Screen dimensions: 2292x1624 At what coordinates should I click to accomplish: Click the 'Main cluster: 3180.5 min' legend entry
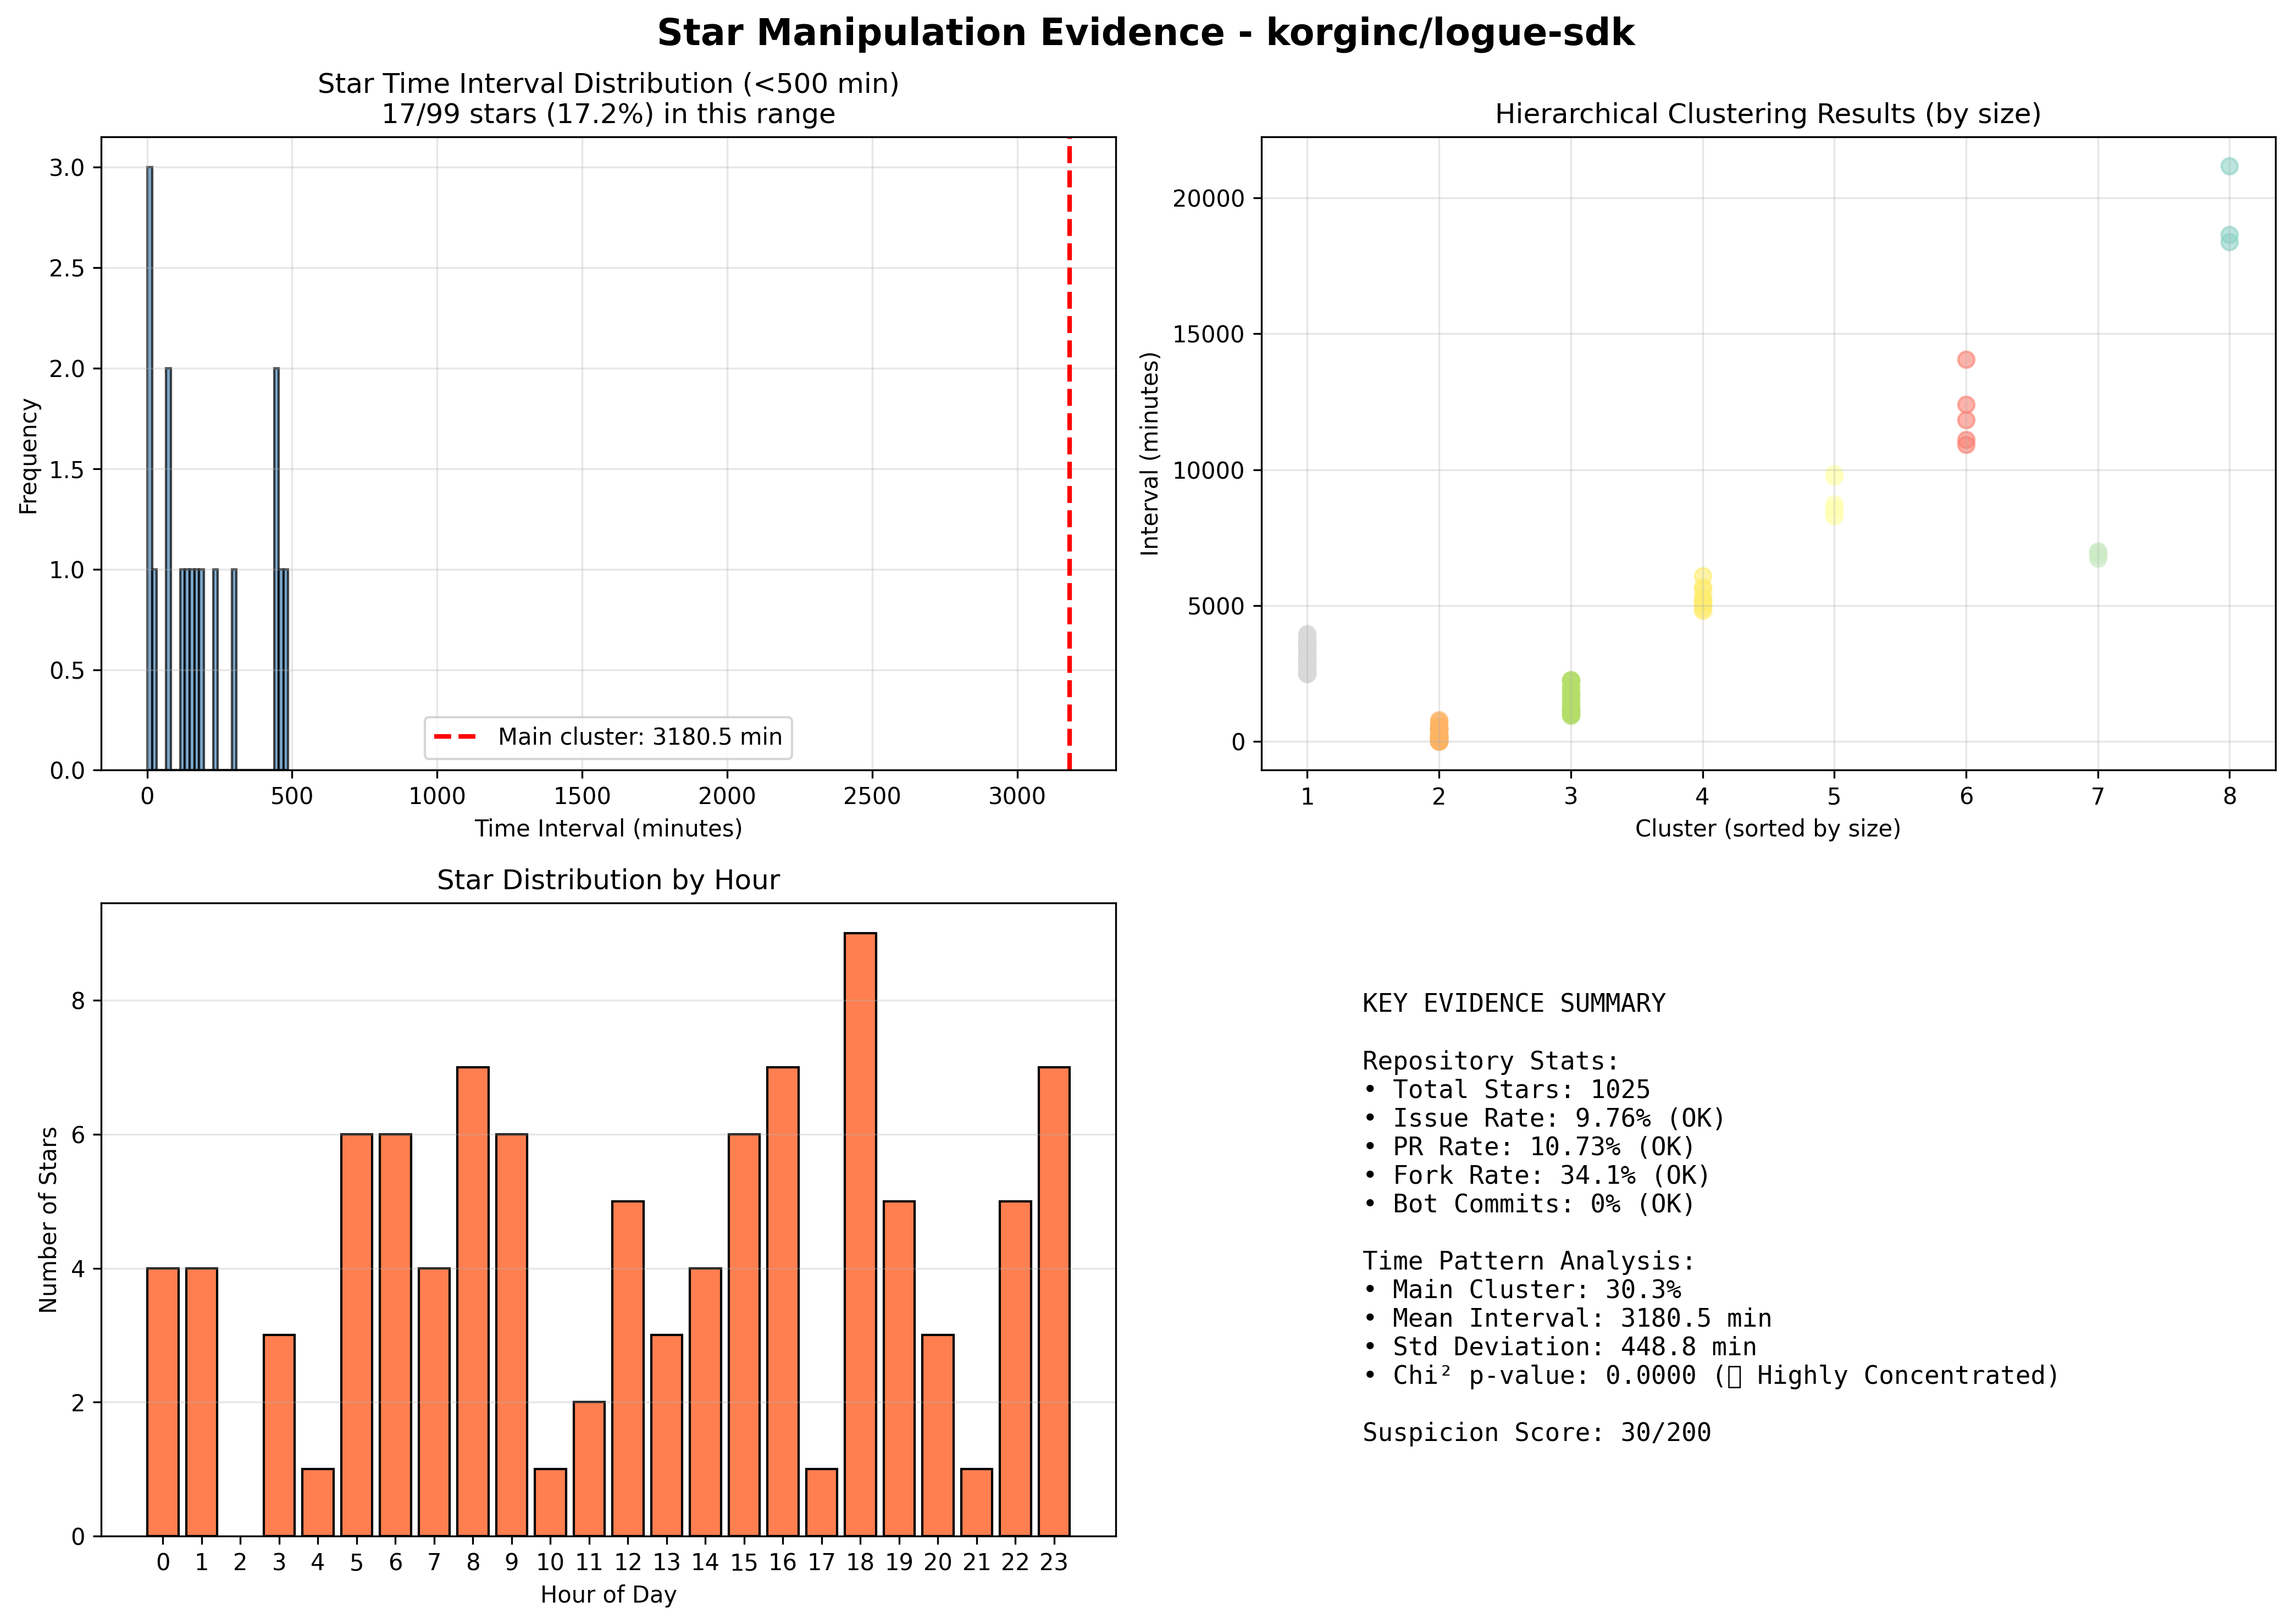pos(608,737)
